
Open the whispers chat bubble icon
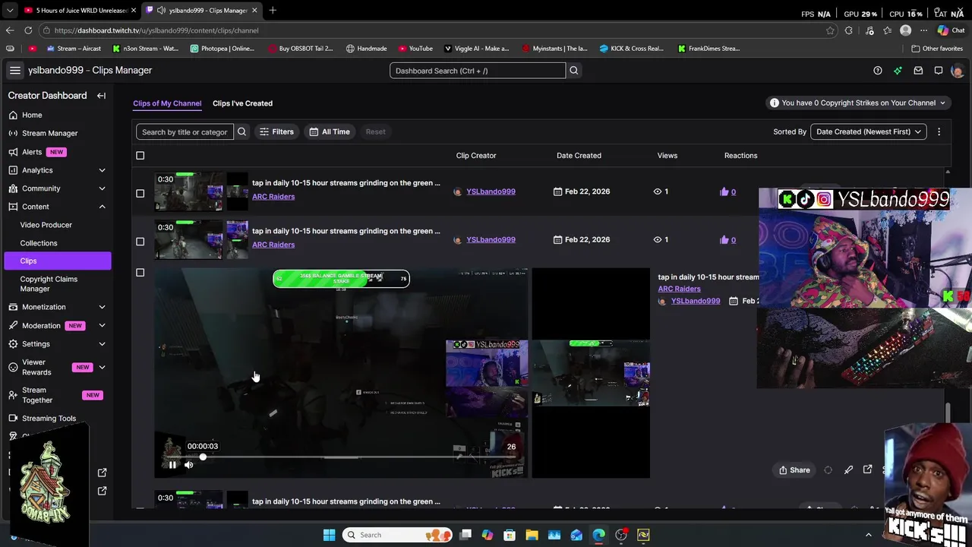click(x=939, y=71)
